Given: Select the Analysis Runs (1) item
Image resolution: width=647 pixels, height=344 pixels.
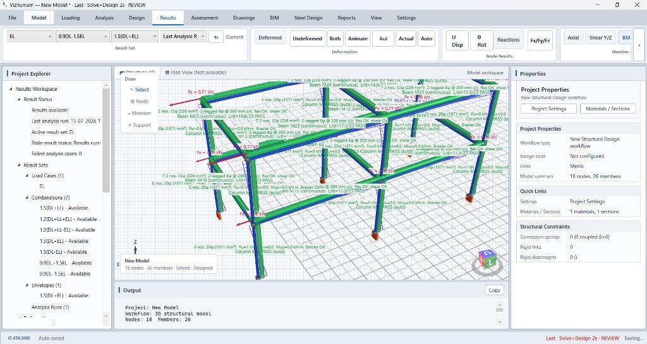Looking at the screenshot, I should point(50,307).
